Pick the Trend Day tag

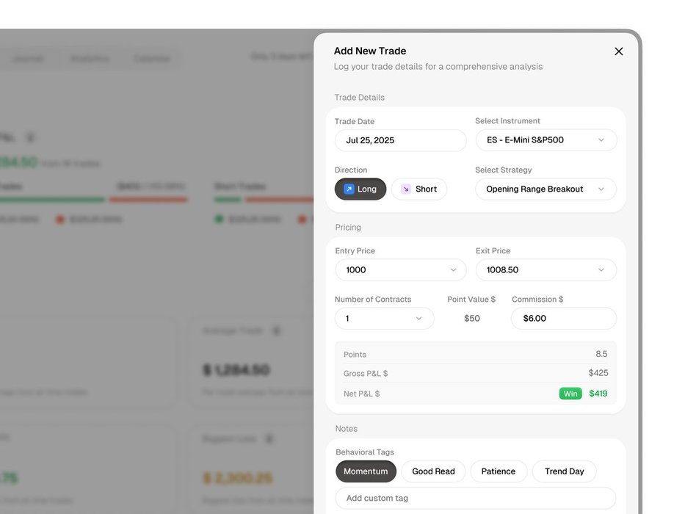pos(565,471)
